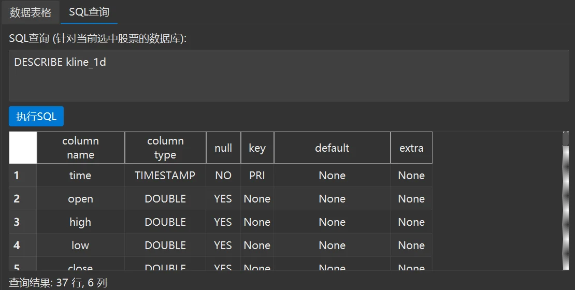Click the time cell in row 1
This screenshot has height=290, width=575.
click(81, 175)
